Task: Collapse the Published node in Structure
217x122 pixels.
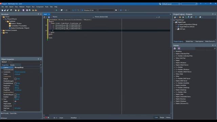Action: (6, 21)
